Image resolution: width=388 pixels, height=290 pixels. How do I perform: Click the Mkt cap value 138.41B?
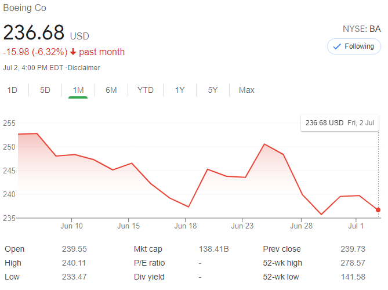point(214,249)
